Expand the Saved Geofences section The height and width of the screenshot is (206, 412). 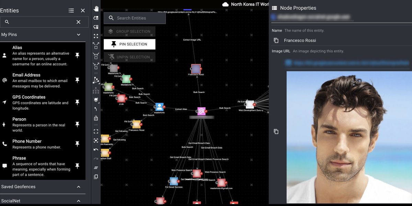(x=79, y=187)
